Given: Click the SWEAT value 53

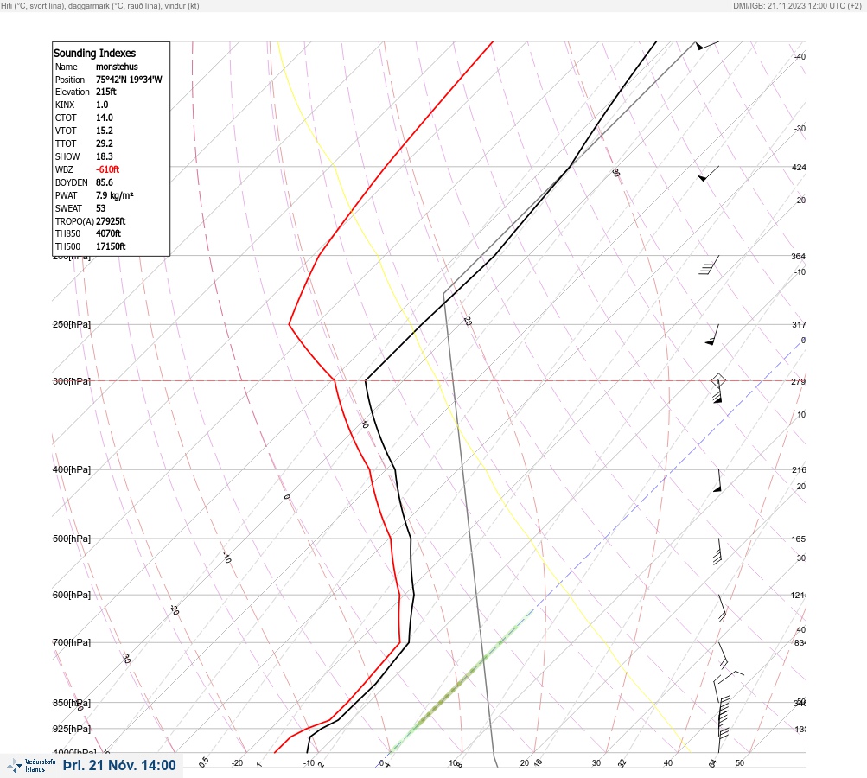Looking at the screenshot, I should tap(100, 208).
